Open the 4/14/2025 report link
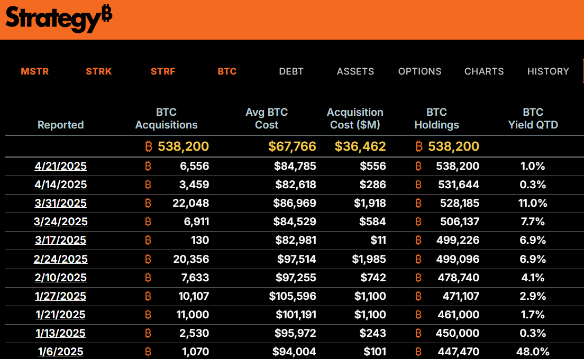Viewport: 584px width, 359px height. point(61,185)
